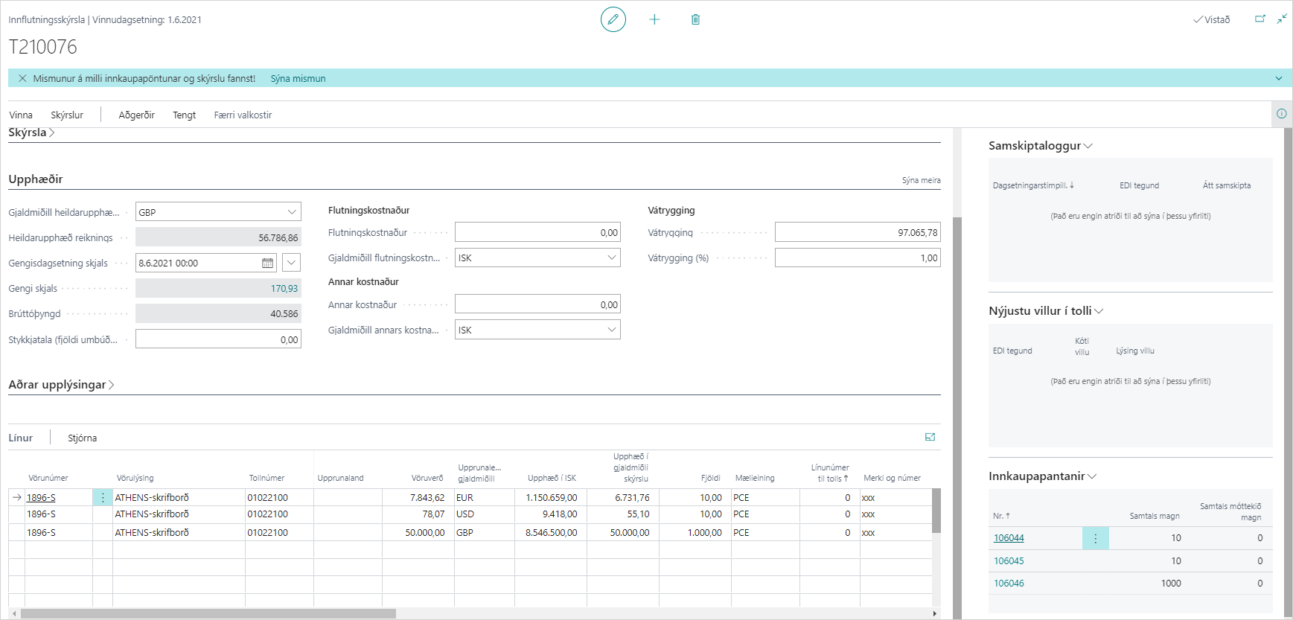Viewport: 1293px width, 620px height.
Task: Collapse the Samskiptaloggur panel
Action: coord(1088,146)
